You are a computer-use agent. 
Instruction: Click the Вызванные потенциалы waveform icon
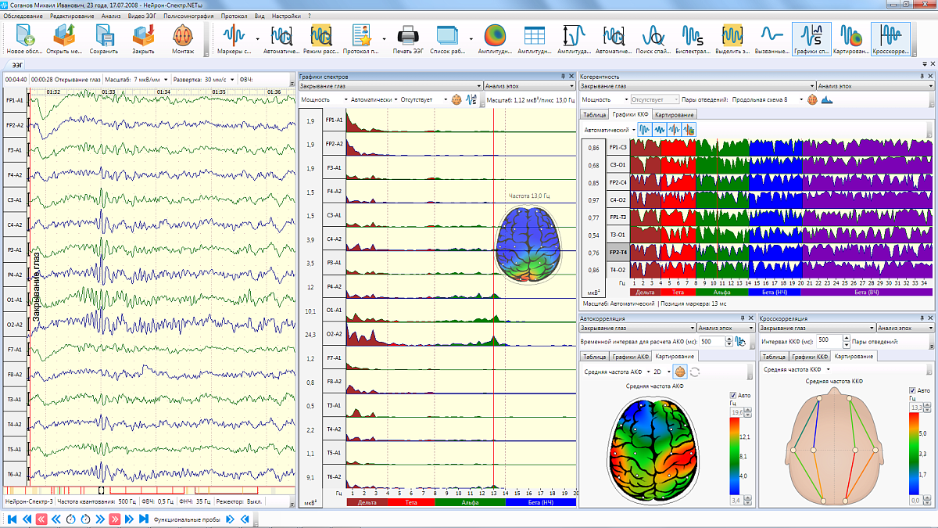(772, 36)
